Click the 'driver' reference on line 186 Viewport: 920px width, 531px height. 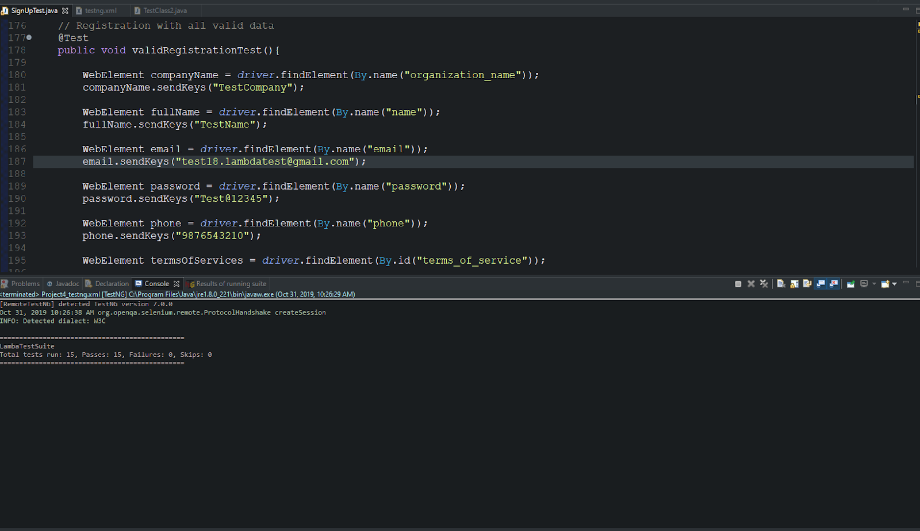coord(219,149)
